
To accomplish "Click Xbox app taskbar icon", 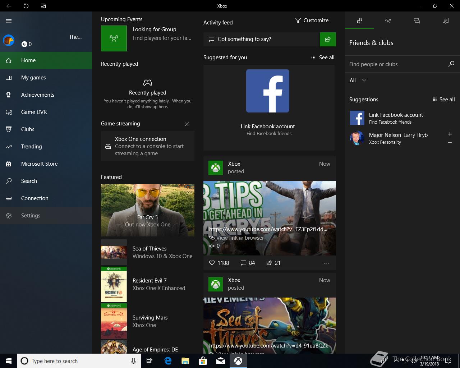I will click(238, 361).
